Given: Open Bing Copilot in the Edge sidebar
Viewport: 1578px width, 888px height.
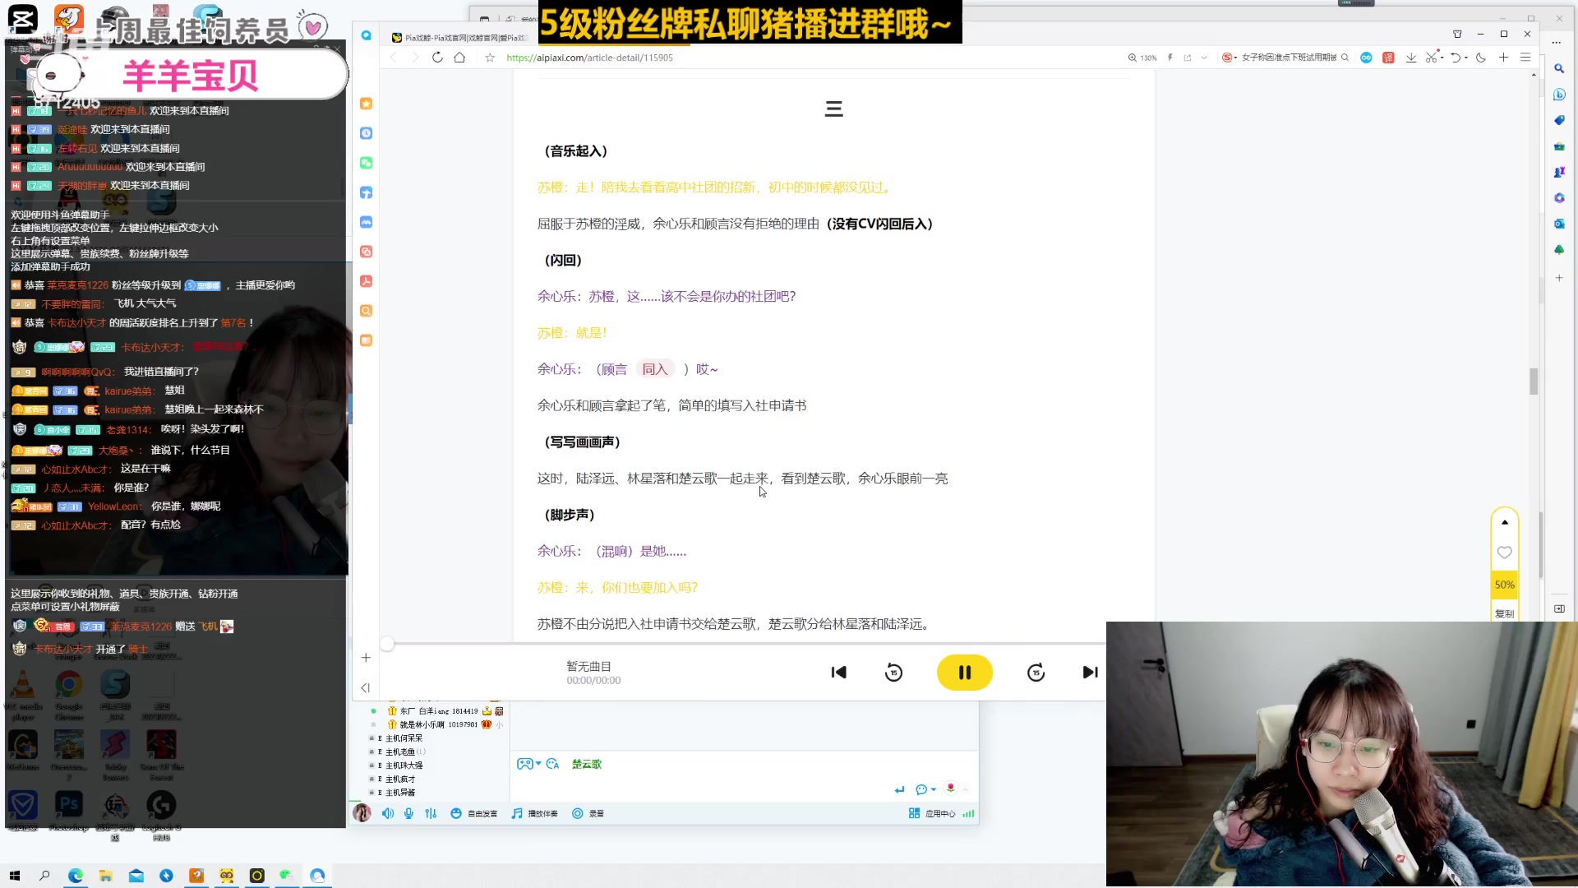Looking at the screenshot, I should coord(1559,94).
